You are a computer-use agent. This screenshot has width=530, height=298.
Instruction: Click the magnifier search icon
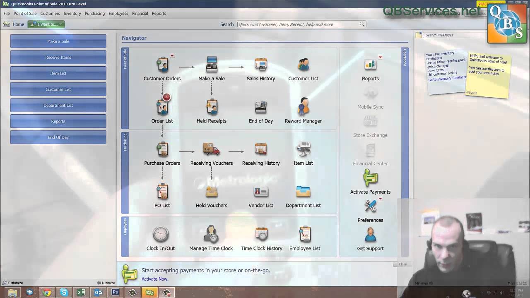pyautogui.click(x=362, y=24)
